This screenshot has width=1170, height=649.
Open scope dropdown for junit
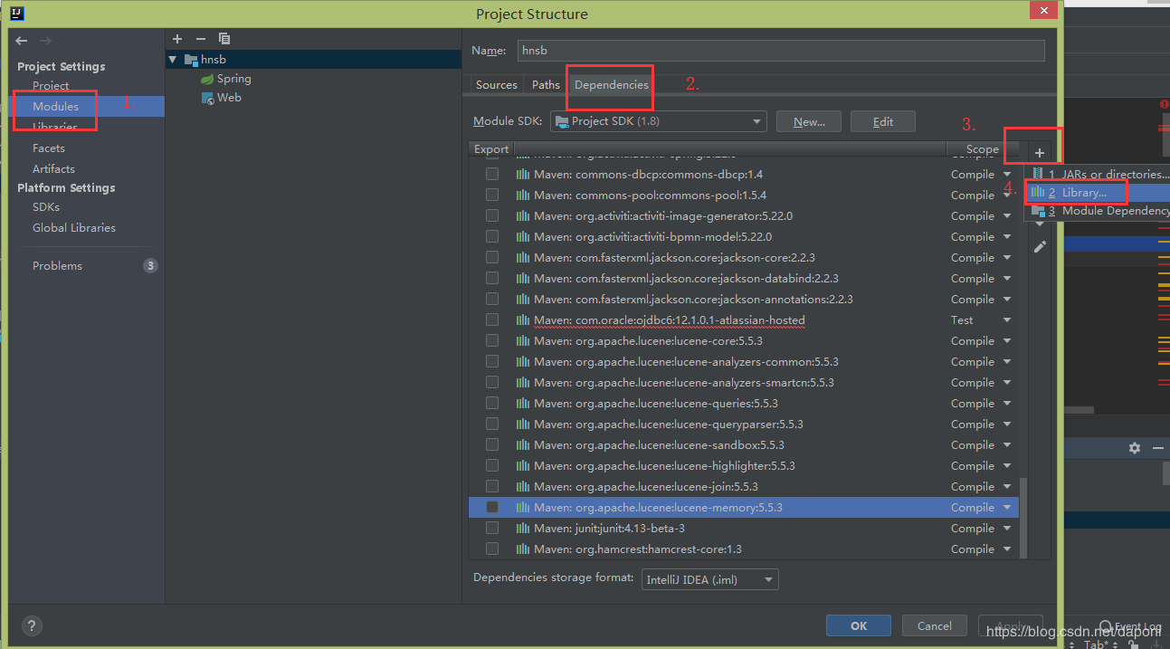(1007, 529)
